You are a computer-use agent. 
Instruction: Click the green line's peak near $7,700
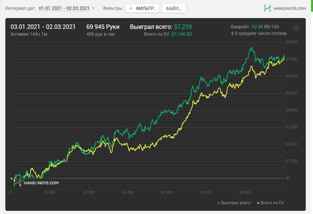coord(252,48)
